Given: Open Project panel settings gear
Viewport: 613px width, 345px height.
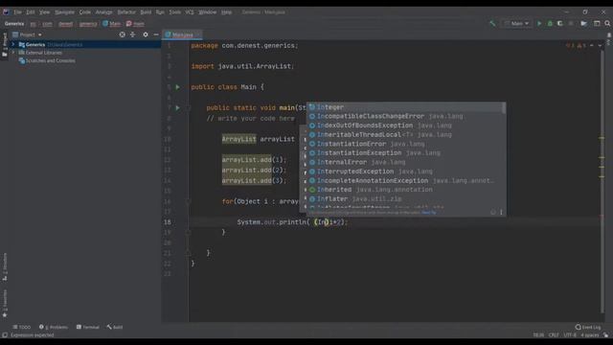Looking at the screenshot, I should point(146,34).
